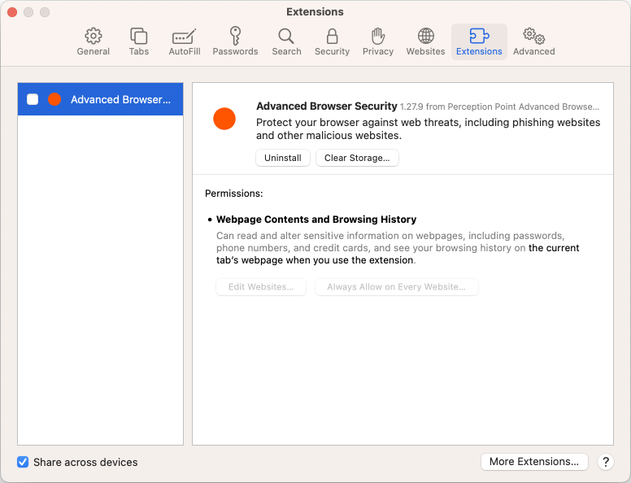Open the Passwords key icon pane
This screenshot has height=483, width=631.
(x=235, y=41)
